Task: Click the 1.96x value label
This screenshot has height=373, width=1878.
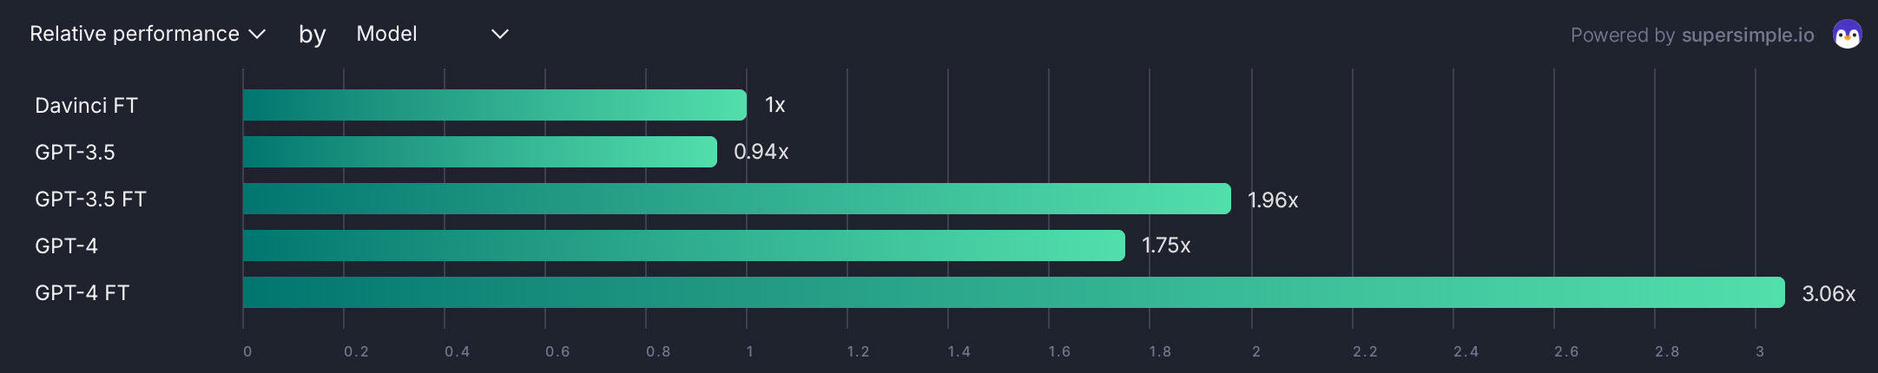Action: click(1273, 200)
